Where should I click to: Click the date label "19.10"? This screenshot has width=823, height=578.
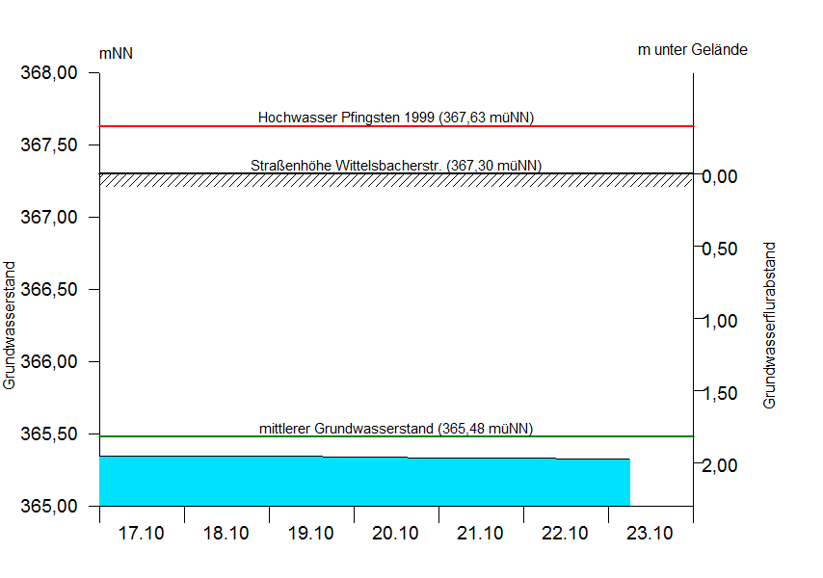pyautogui.click(x=310, y=534)
